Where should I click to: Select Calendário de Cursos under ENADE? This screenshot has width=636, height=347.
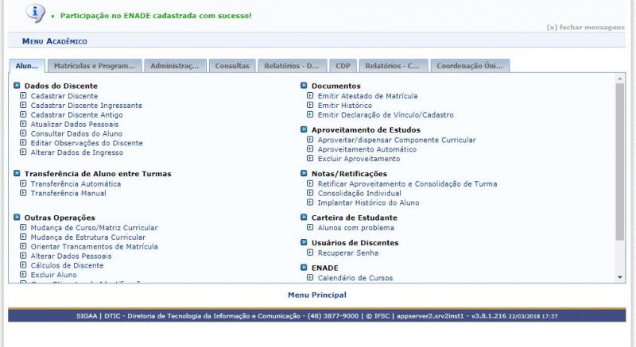click(355, 278)
